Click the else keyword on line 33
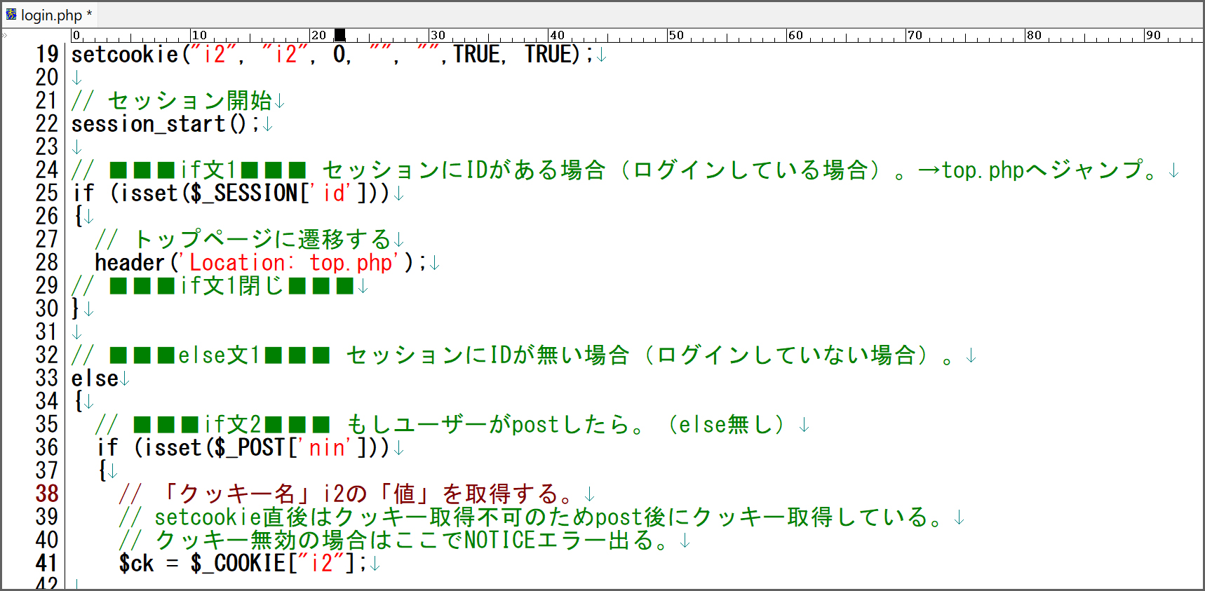This screenshot has height=591, width=1205. 95,379
